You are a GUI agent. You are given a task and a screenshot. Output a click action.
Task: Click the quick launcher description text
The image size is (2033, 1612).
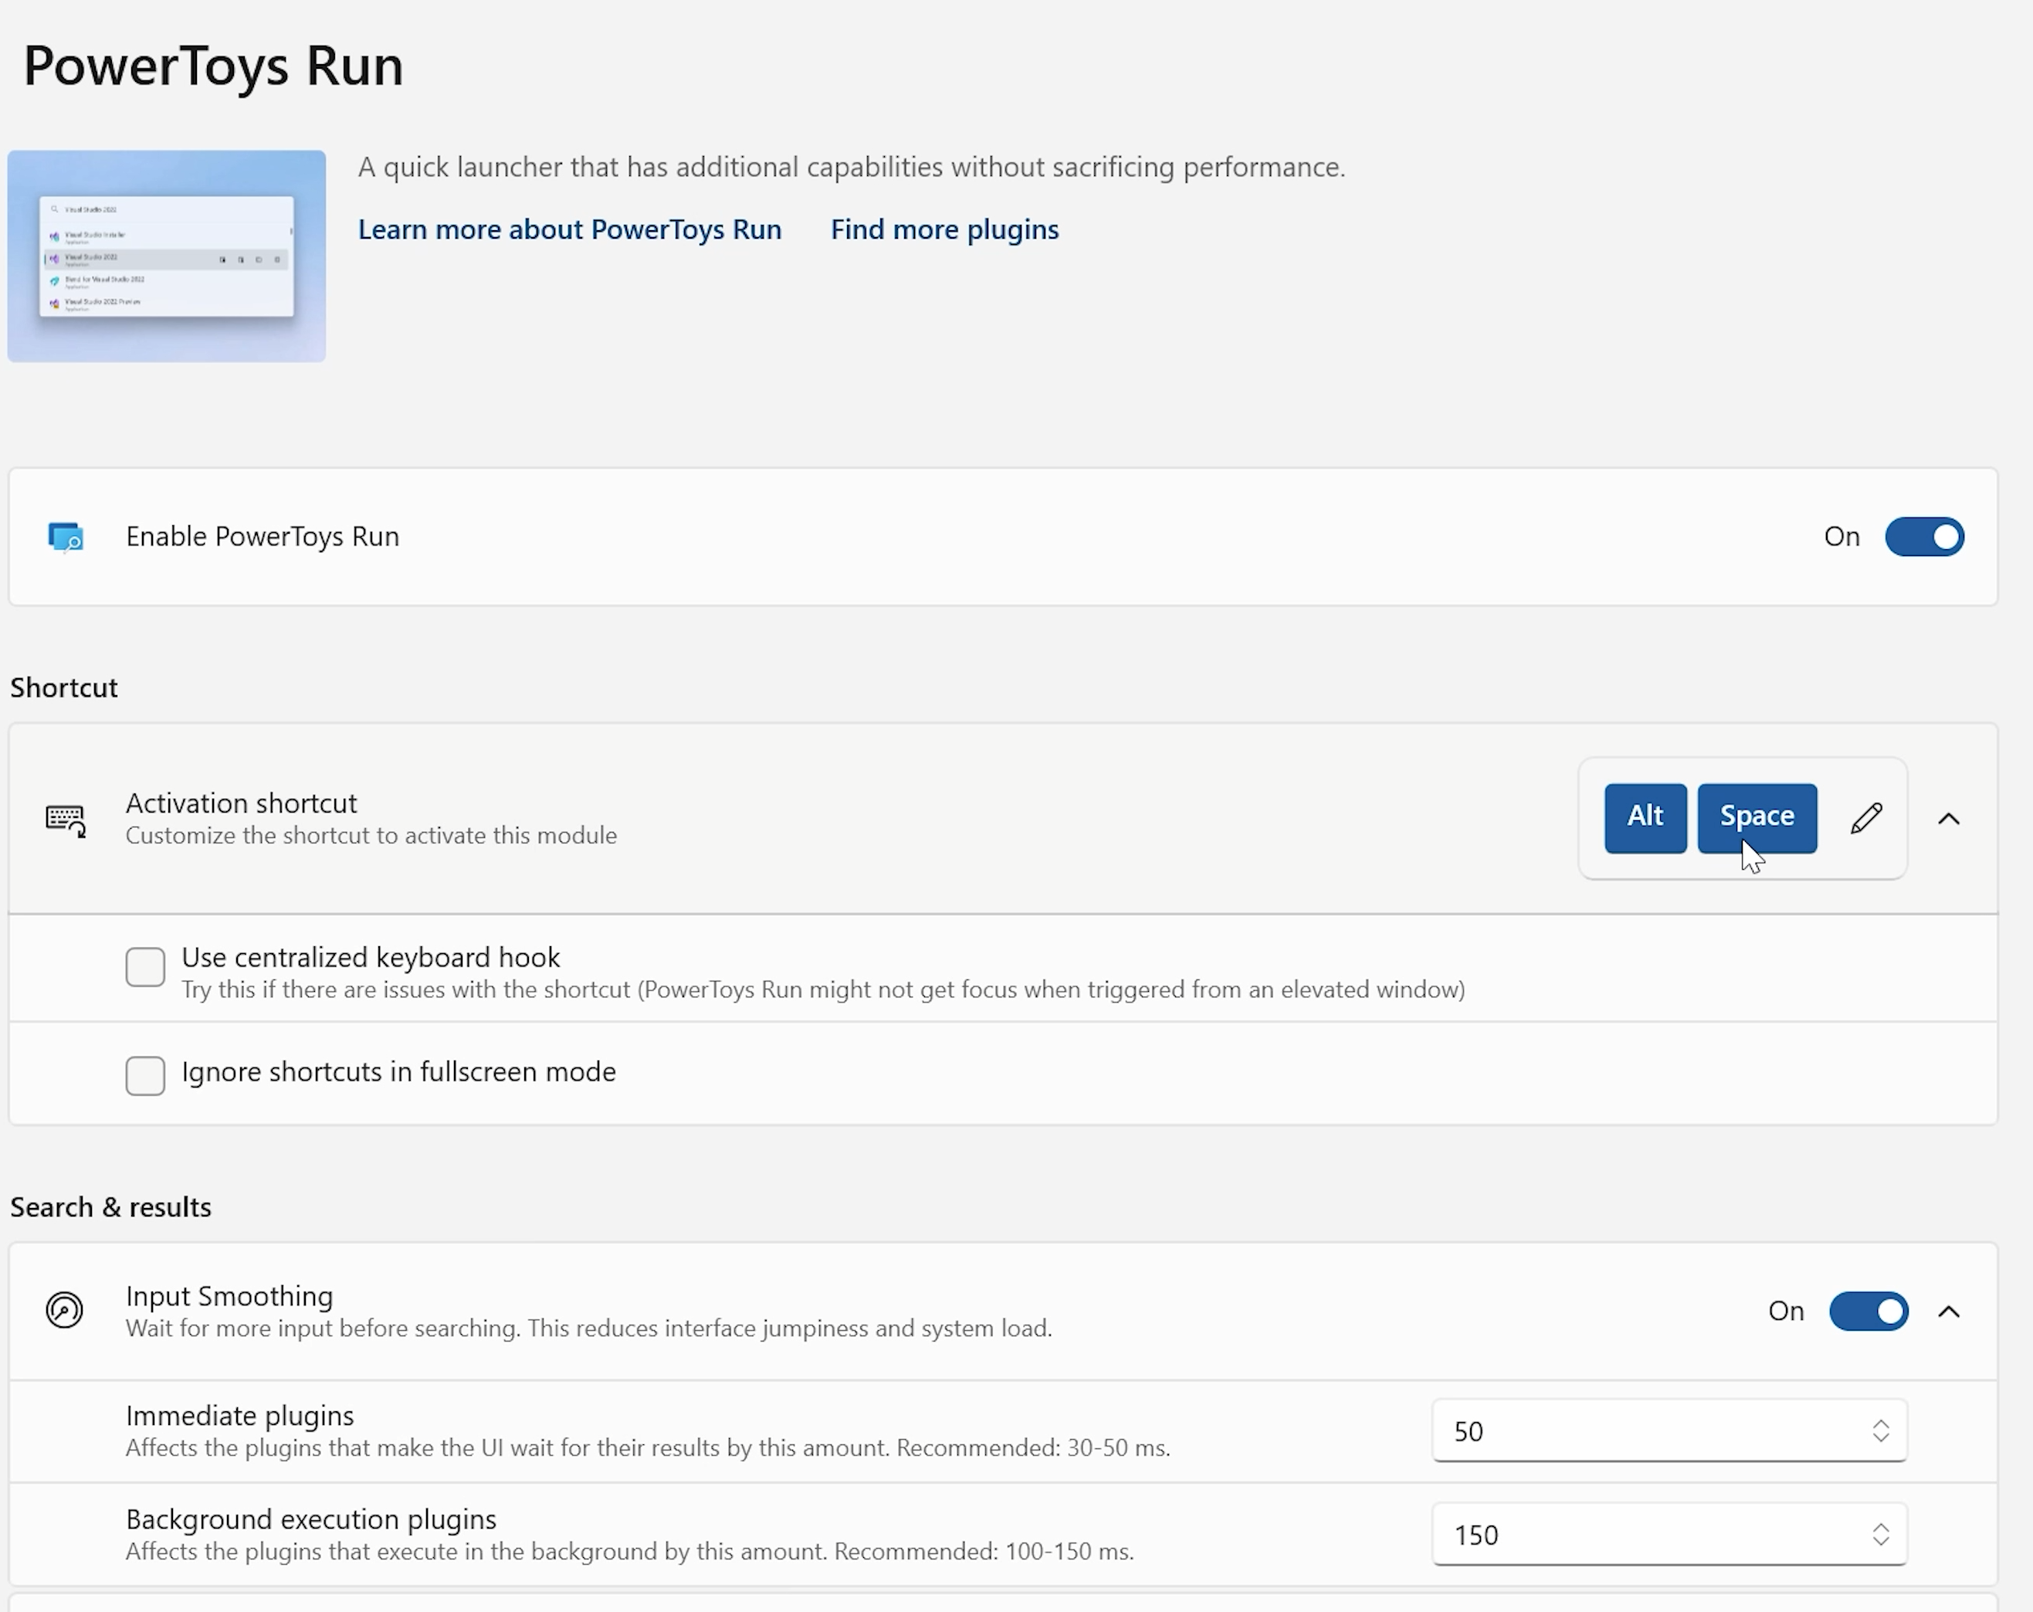(852, 167)
